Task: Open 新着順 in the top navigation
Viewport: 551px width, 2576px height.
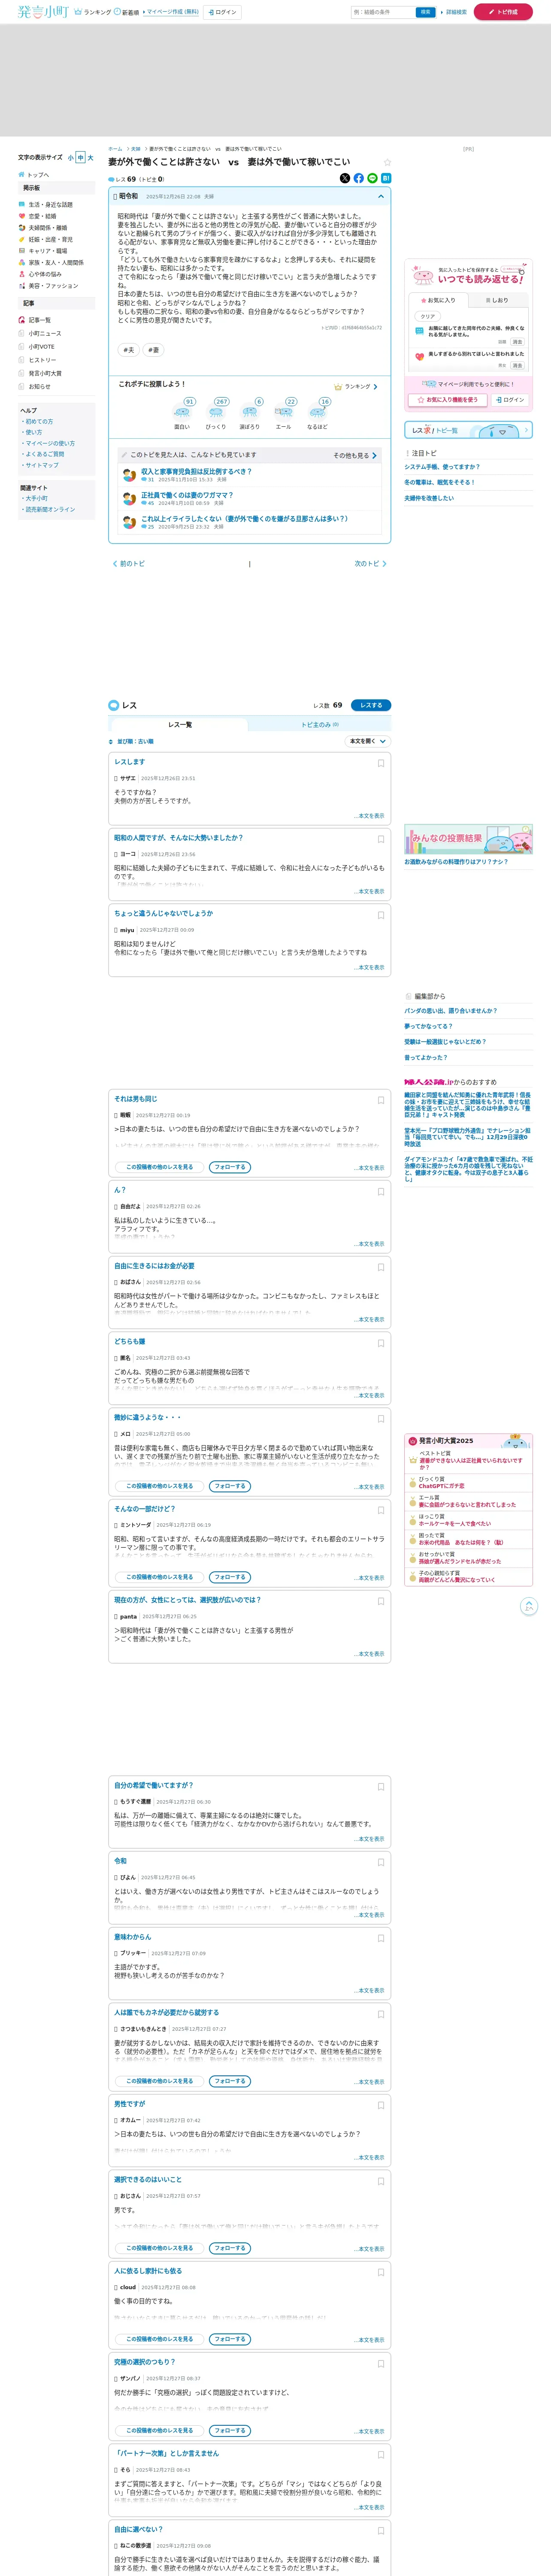Action: 127,12
